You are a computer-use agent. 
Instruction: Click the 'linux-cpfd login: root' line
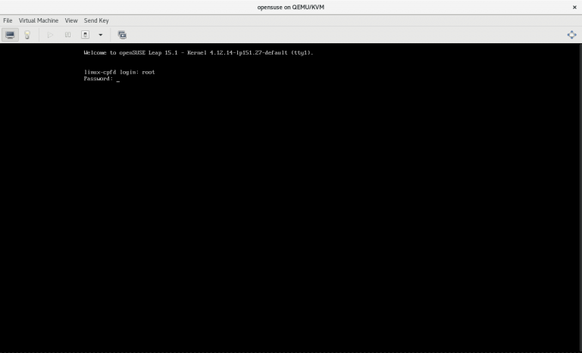click(119, 72)
